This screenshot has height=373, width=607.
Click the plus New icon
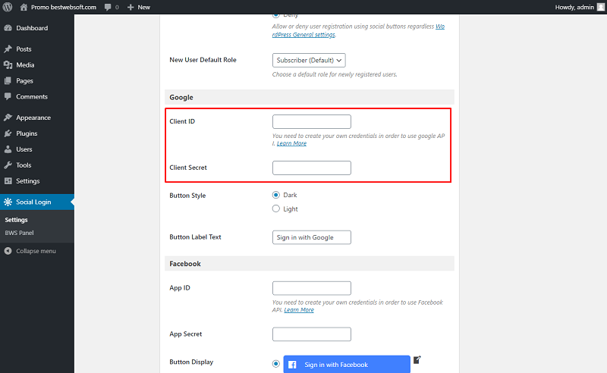click(x=131, y=7)
